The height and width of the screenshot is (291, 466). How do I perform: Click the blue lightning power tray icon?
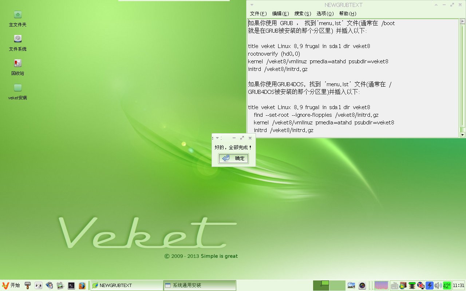430,286
